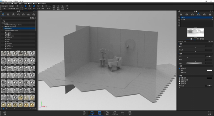The width and height of the screenshot is (214, 116).
Task: Collapse the Transform section in environment settings
Action: (x=179, y=54)
